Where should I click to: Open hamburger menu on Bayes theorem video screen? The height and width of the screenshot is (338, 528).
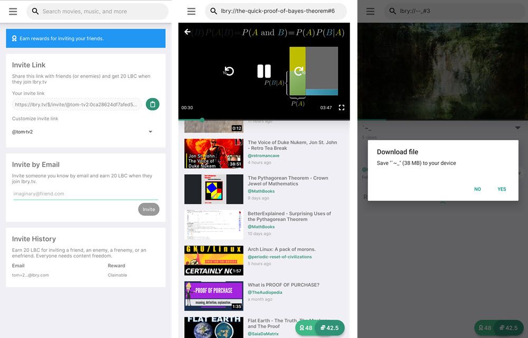click(191, 12)
